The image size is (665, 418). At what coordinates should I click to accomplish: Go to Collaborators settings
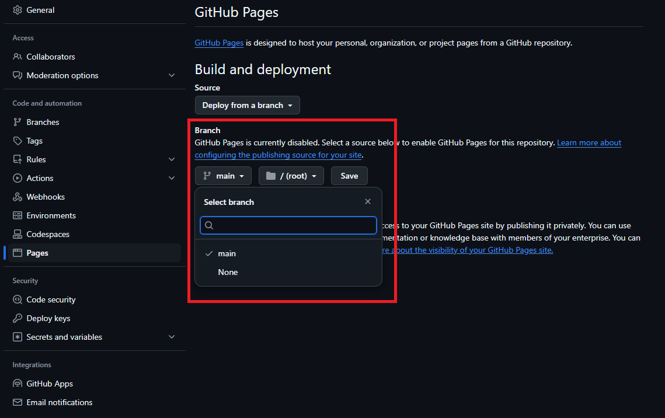[x=50, y=57]
